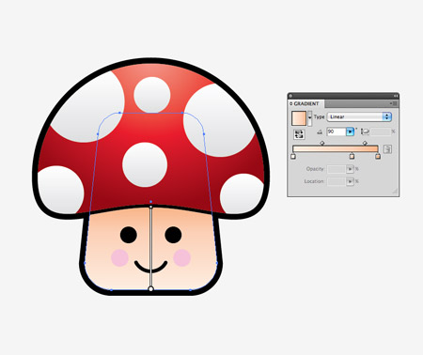423x355 pixels.
Task: Click the mushroom's smiling mouth
Action: 150,267
